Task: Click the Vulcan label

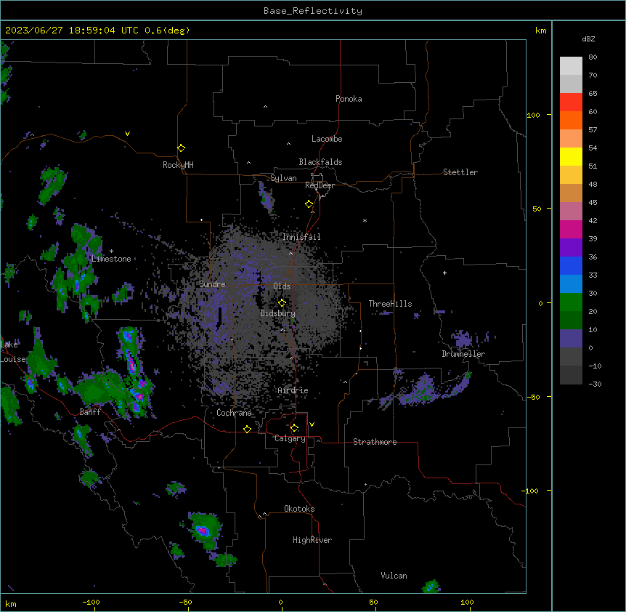Action: pos(394,576)
